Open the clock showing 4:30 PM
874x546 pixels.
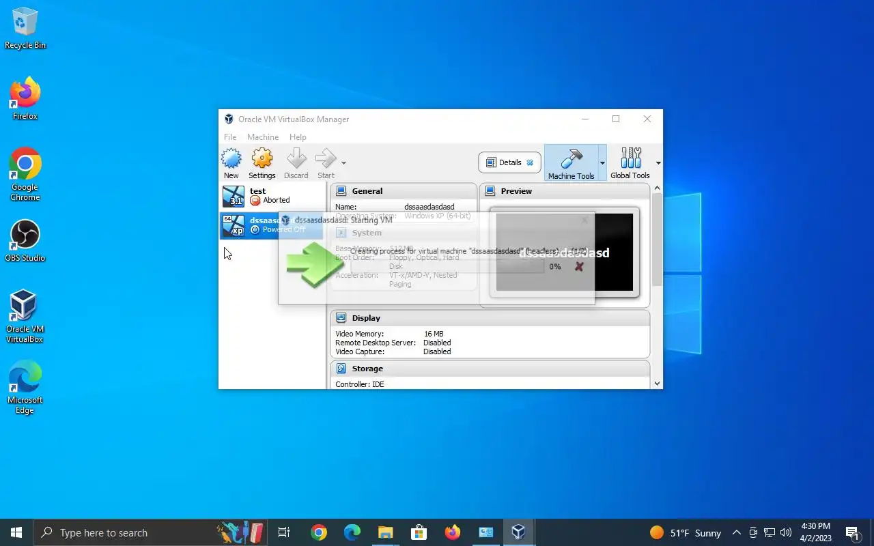tap(815, 532)
